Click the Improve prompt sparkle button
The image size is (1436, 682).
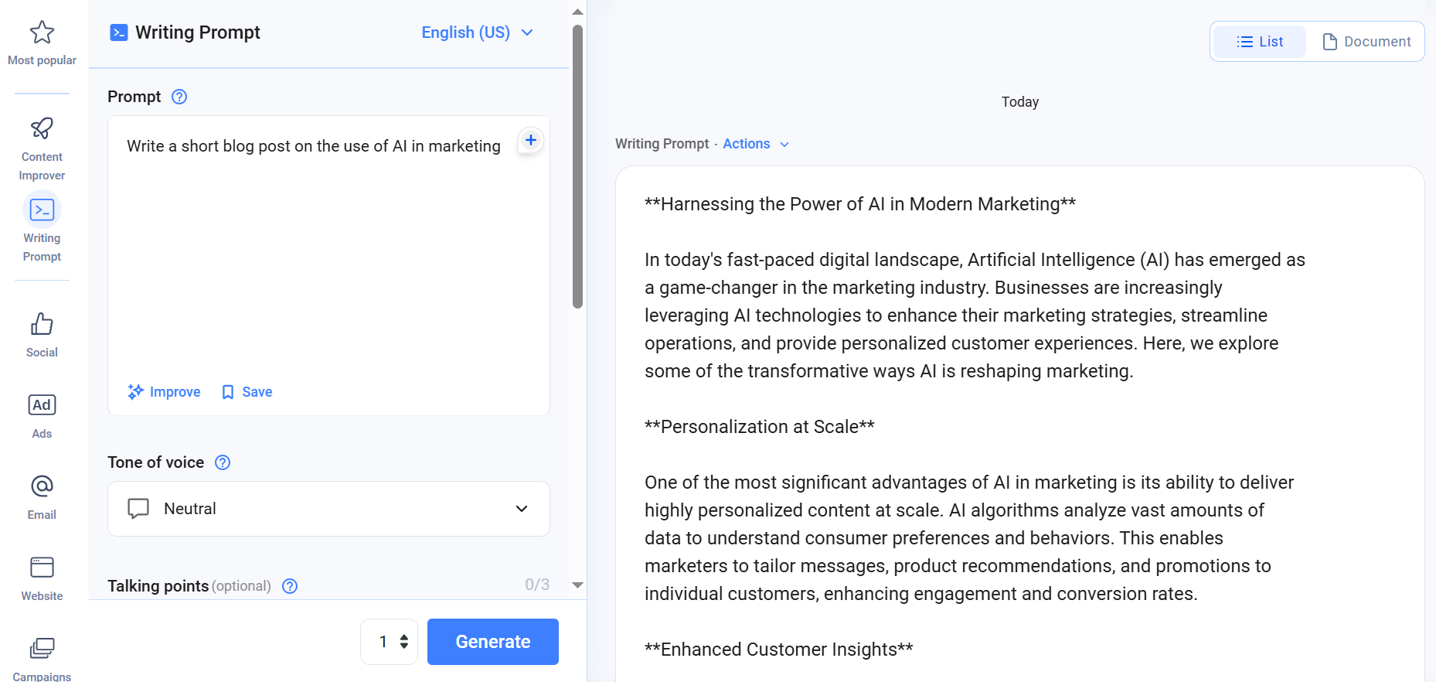[x=164, y=392]
